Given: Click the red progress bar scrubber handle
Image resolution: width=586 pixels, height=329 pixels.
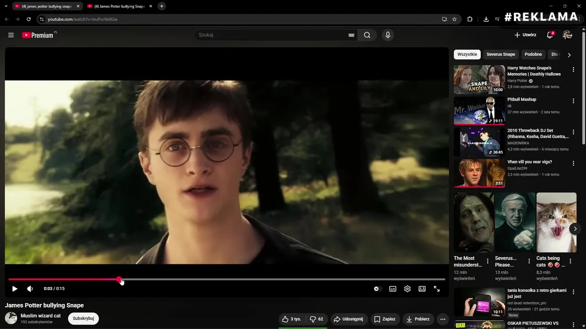Looking at the screenshot, I should (119, 279).
